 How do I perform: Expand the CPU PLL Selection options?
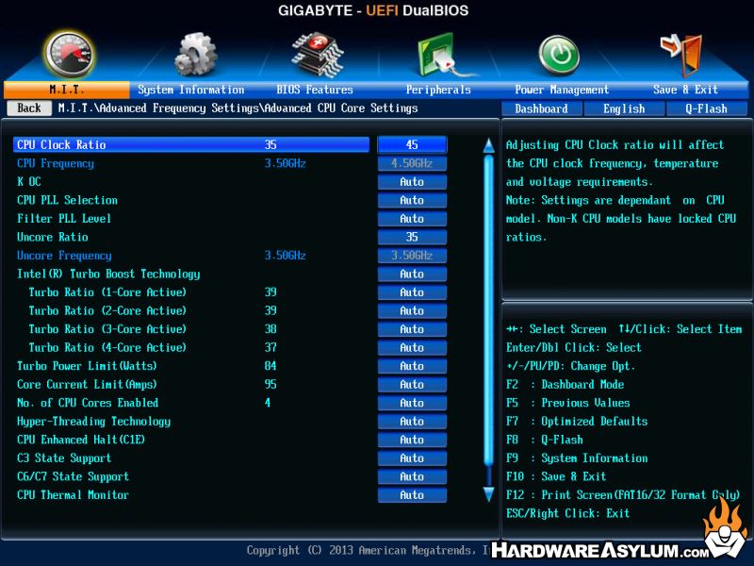[x=412, y=200]
